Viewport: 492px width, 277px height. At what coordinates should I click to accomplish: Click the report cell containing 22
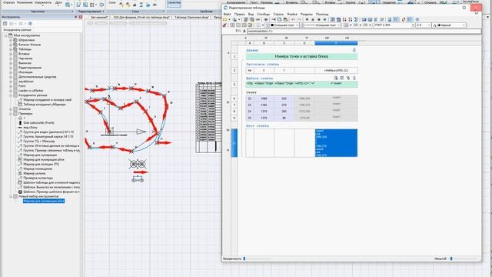[x=250, y=98]
